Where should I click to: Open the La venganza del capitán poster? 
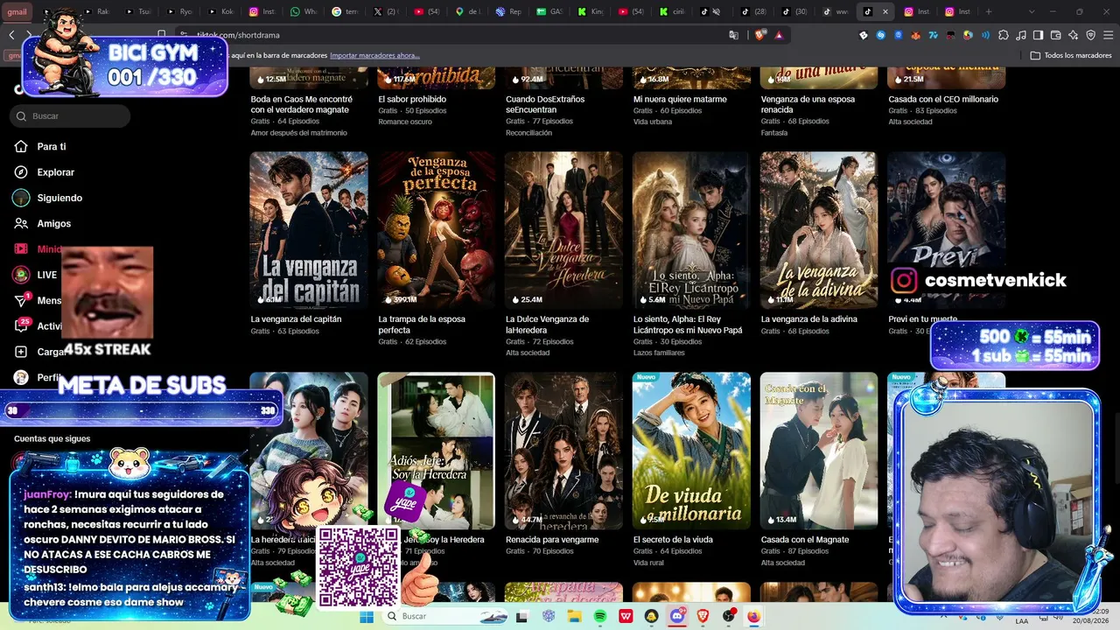[309, 230]
